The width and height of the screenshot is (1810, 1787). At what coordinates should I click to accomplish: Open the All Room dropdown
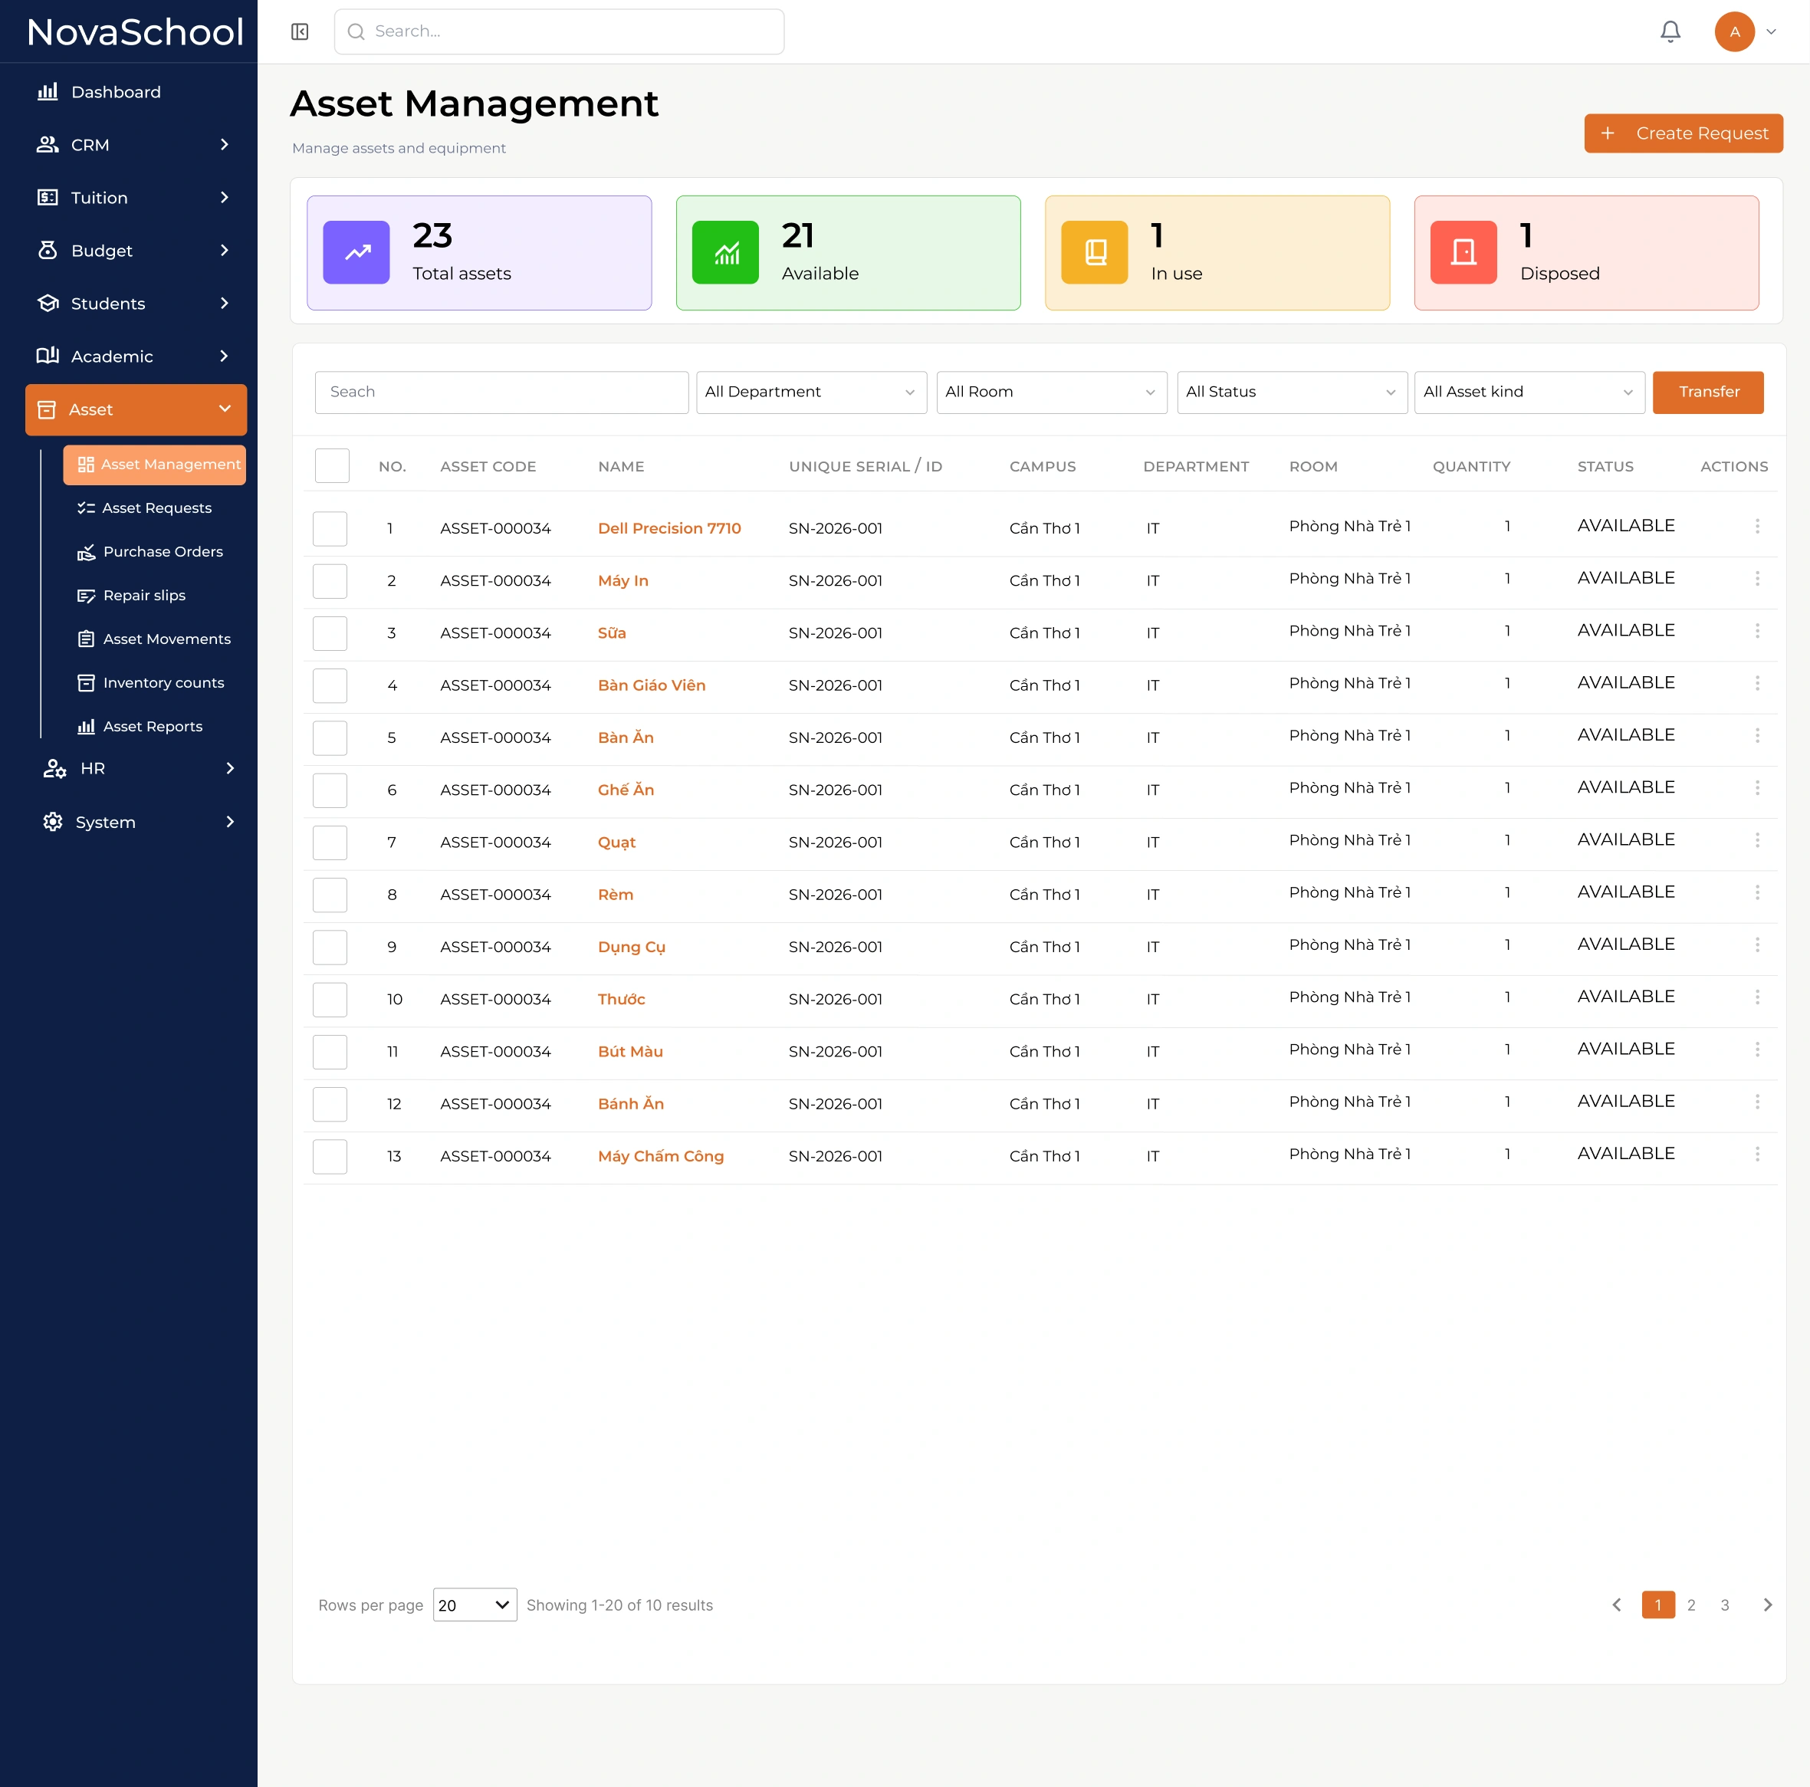[x=1052, y=392]
